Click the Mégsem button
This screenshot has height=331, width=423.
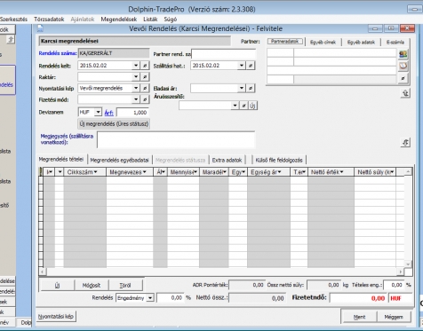pos(394,317)
